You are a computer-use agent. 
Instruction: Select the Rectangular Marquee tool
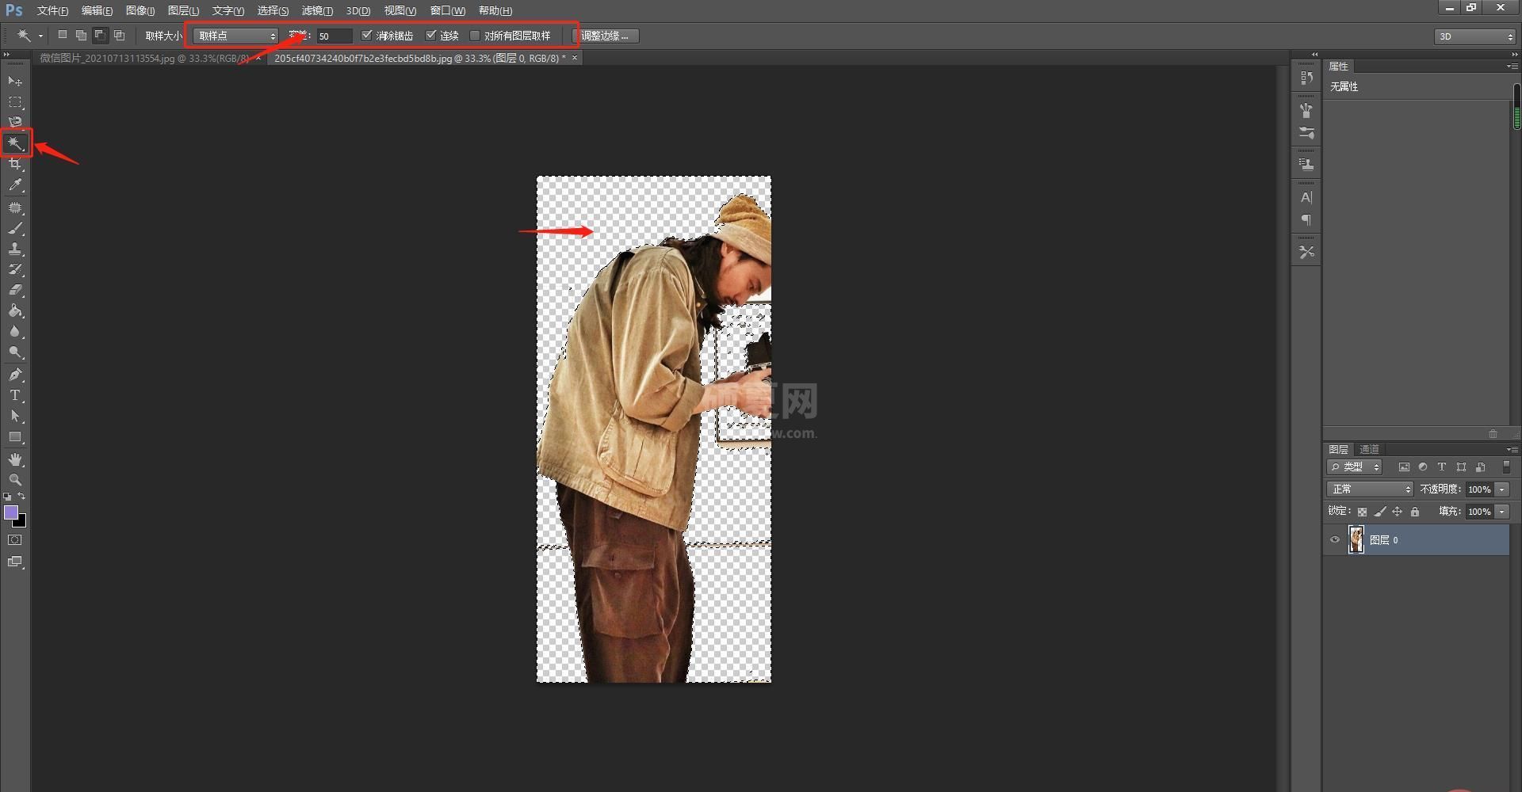15,102
